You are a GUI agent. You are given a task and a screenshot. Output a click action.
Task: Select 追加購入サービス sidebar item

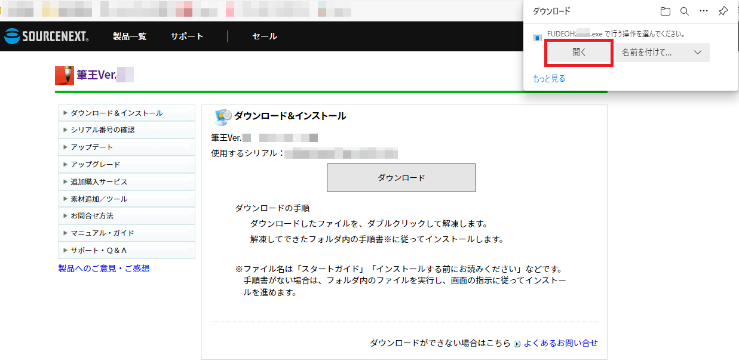coord(127,182)
